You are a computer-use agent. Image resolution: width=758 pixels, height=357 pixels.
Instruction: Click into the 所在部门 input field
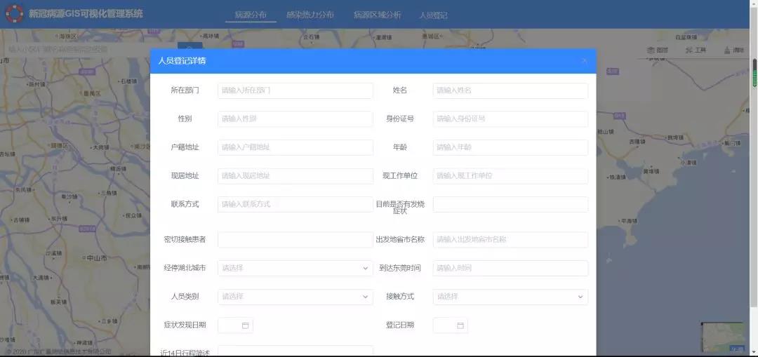[x=295, y=90]
